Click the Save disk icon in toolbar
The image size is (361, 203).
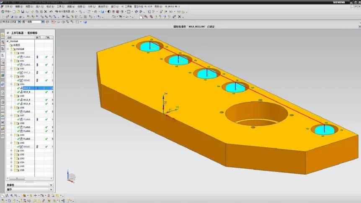point(23,11)
